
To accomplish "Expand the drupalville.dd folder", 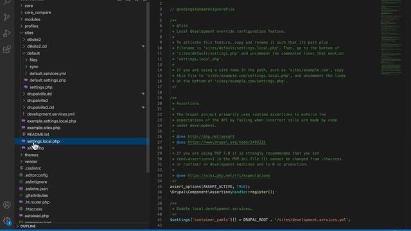I will [24, 94].
